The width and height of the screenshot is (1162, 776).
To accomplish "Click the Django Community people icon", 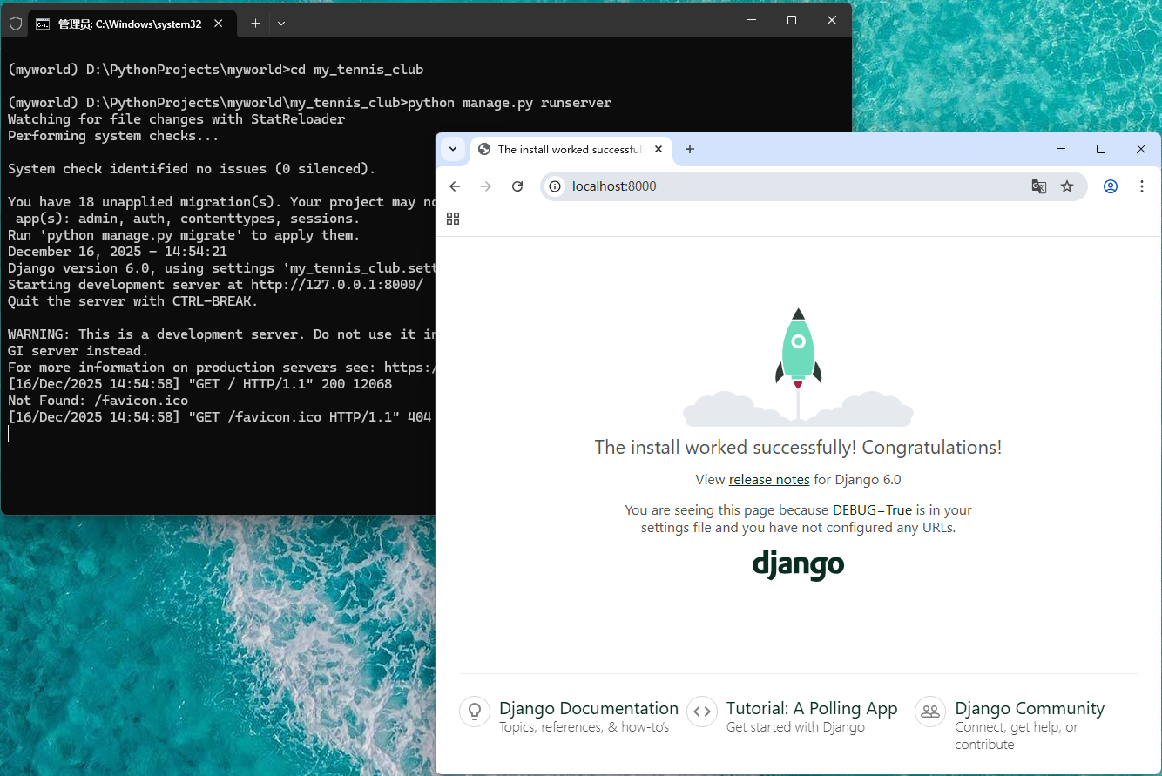I will (x=930, y=712).
